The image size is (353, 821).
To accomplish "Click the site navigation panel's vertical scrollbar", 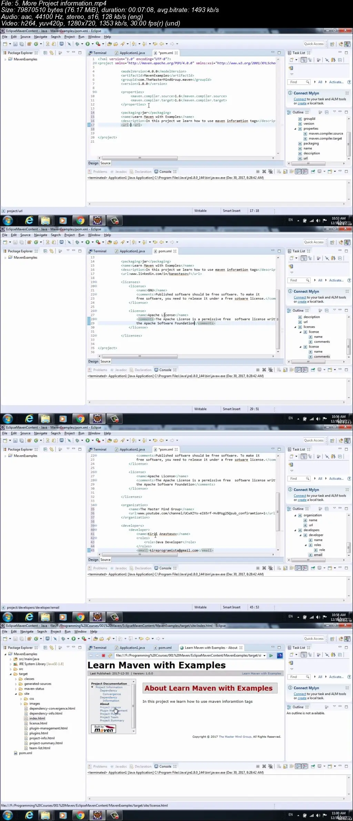I will [x=134, y=706].
